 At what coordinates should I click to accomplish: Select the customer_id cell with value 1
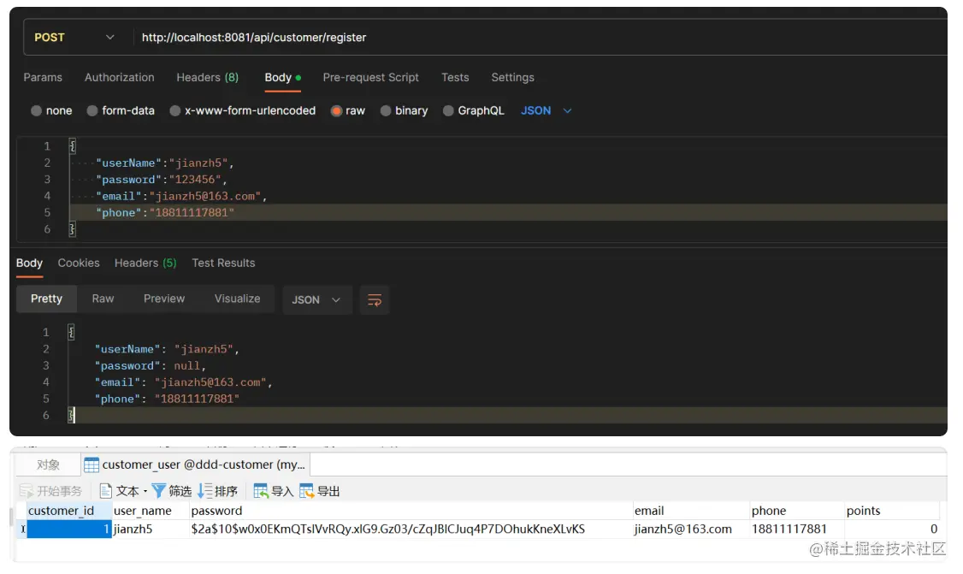click(68, 530)
